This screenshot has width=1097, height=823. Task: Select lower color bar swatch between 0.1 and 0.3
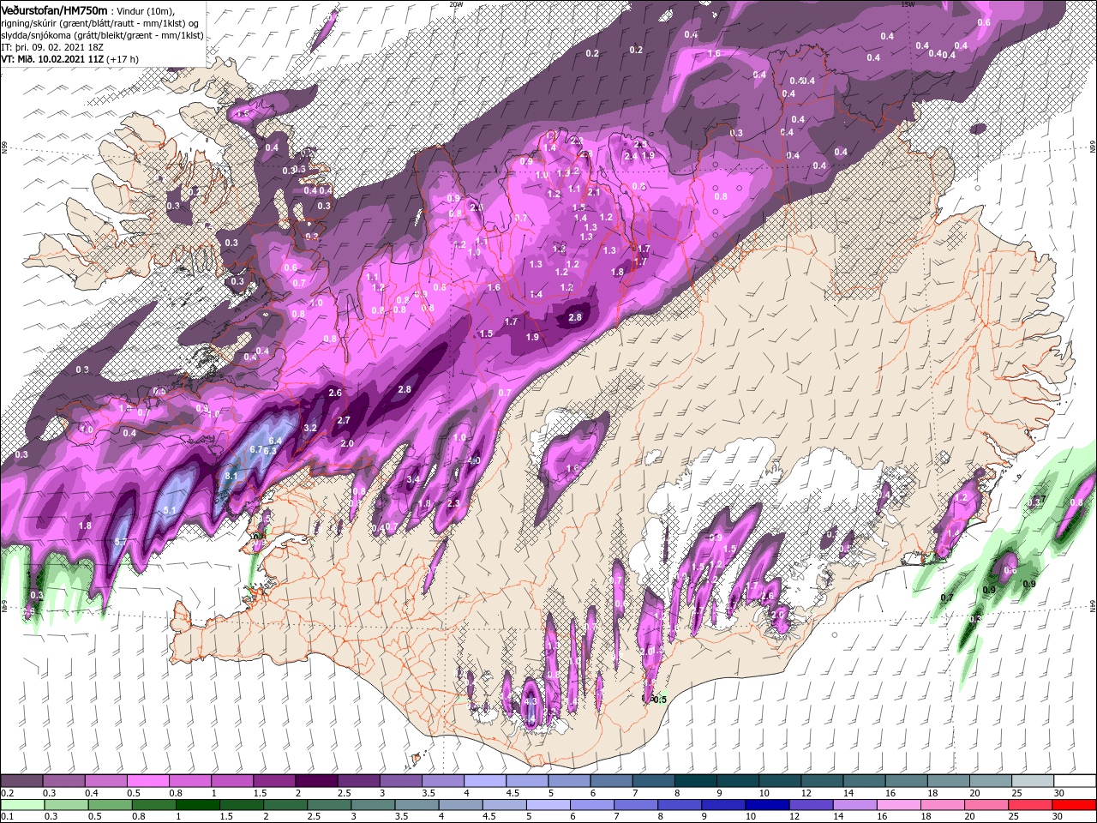pos(21,804)
